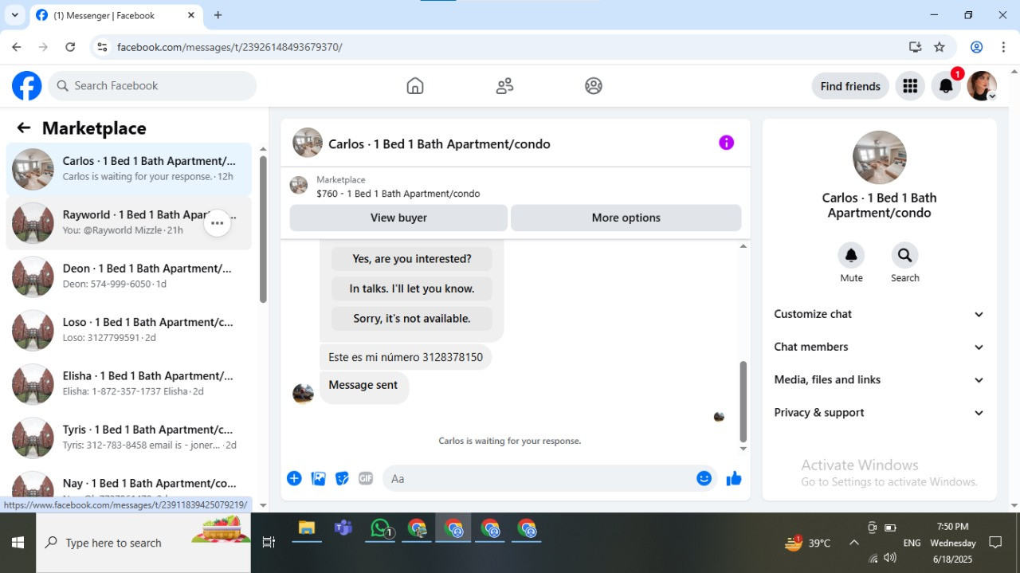1020x573 pixels.
Task: Click the More options button
Action: [x=626, y=218]
